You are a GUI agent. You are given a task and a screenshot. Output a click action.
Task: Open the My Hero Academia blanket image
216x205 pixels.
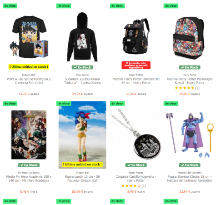29,135
